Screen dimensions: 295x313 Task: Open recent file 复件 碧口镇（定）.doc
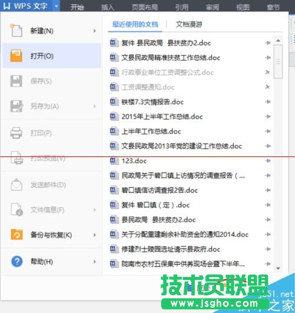[156, 205]
